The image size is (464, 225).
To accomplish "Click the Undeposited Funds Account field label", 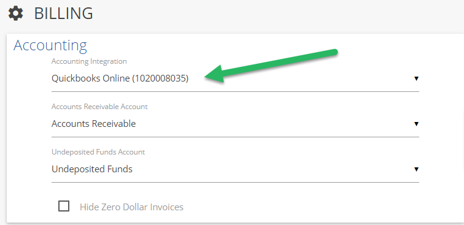I will [x=98, y=152].
